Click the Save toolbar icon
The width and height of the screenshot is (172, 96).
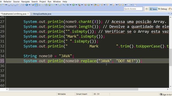click(9, 5)
